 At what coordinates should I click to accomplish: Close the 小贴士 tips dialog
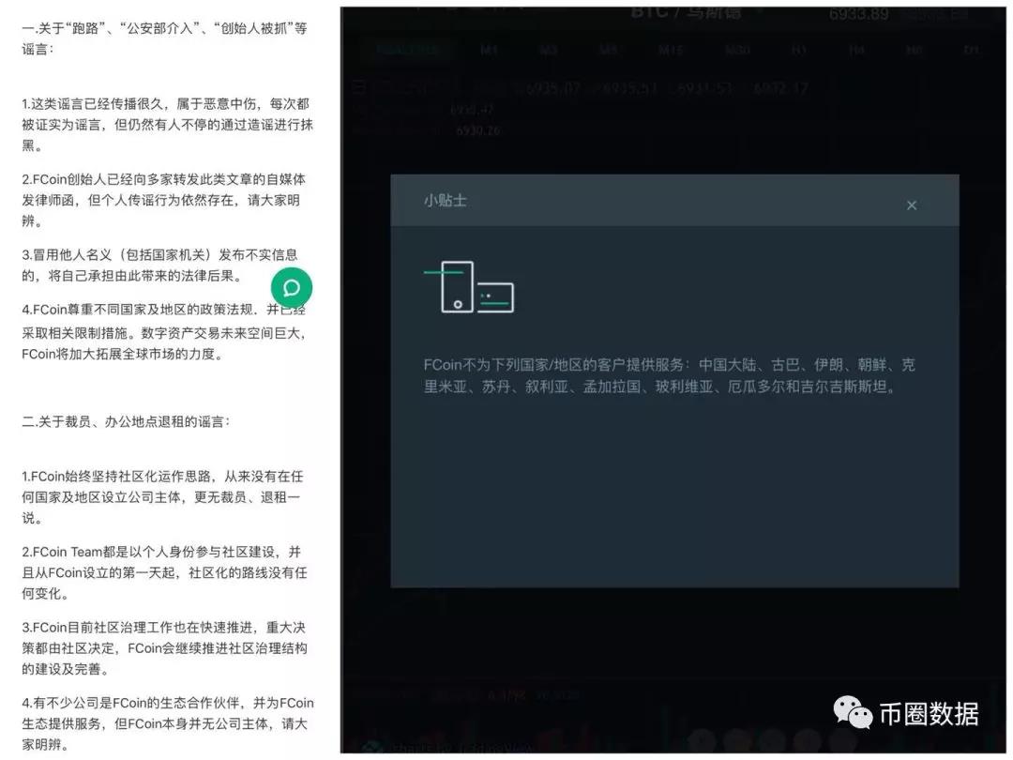912,205
